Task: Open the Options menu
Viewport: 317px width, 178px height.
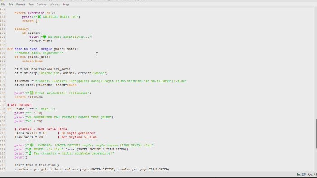Action: [x=42, y=5]
